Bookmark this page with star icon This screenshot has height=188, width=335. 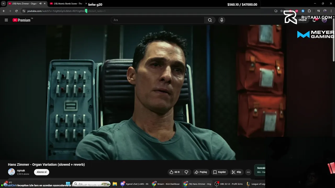(282, 11)
